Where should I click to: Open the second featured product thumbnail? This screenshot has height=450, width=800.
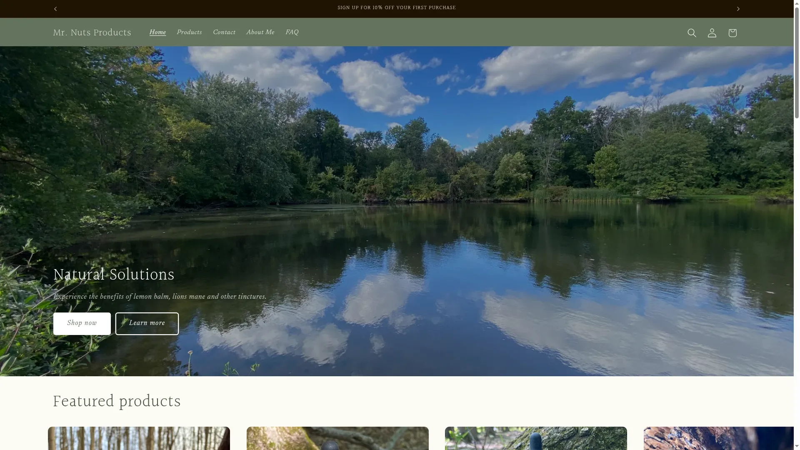[337, 438]
